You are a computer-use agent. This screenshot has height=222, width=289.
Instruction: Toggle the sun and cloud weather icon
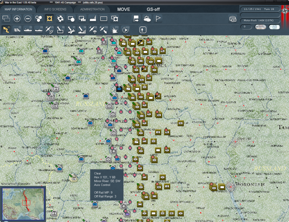click(x=147, y=19)
